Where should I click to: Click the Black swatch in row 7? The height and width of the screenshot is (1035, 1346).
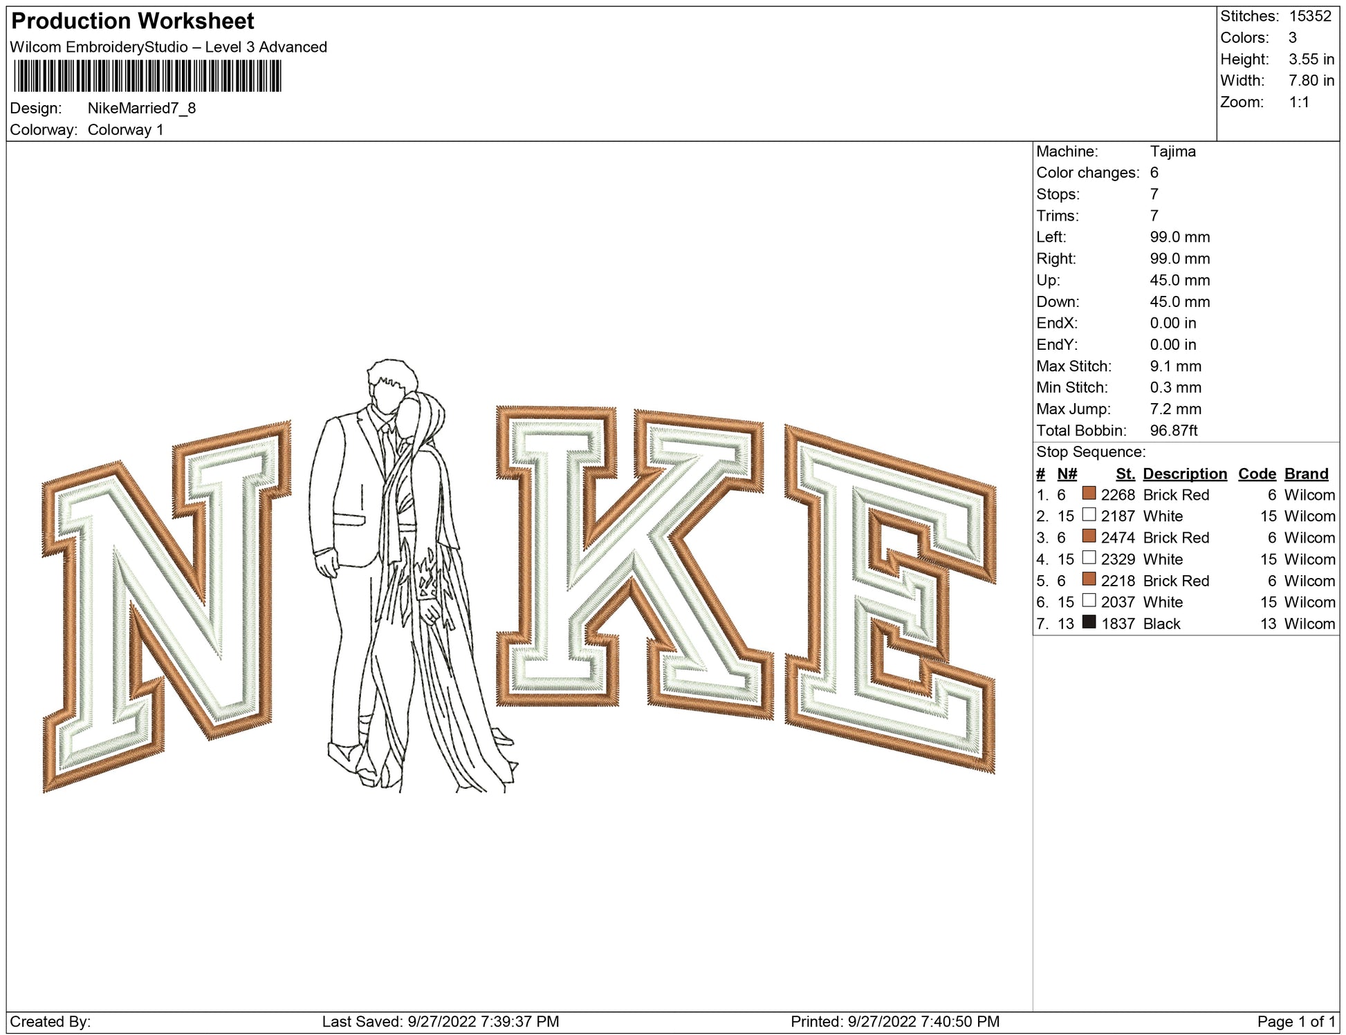(x=1089, y=622)
